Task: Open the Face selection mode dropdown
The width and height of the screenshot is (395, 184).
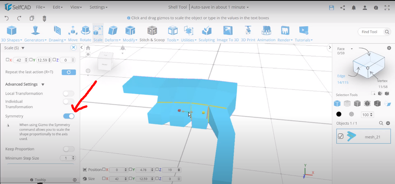Action: [352, 49]
